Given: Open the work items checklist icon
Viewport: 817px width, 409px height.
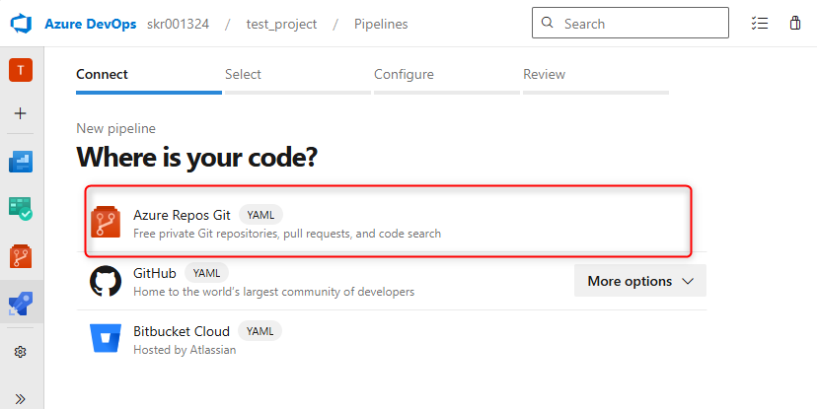Looking at the screenshot, I should pos(760,24).
